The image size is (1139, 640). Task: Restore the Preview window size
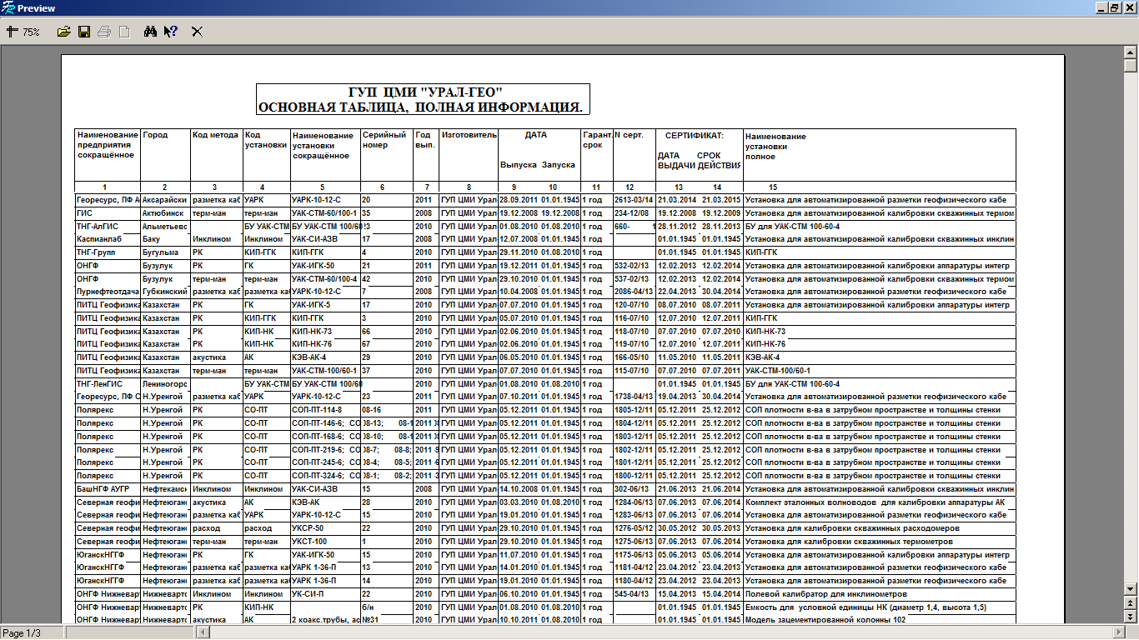pyautogui.click(x=1114, y=8)
